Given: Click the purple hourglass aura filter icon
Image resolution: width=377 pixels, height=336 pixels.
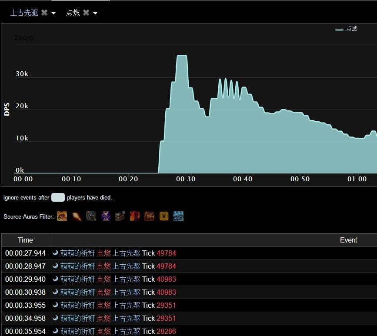Looking at the screenshot, I should point(106,216).
